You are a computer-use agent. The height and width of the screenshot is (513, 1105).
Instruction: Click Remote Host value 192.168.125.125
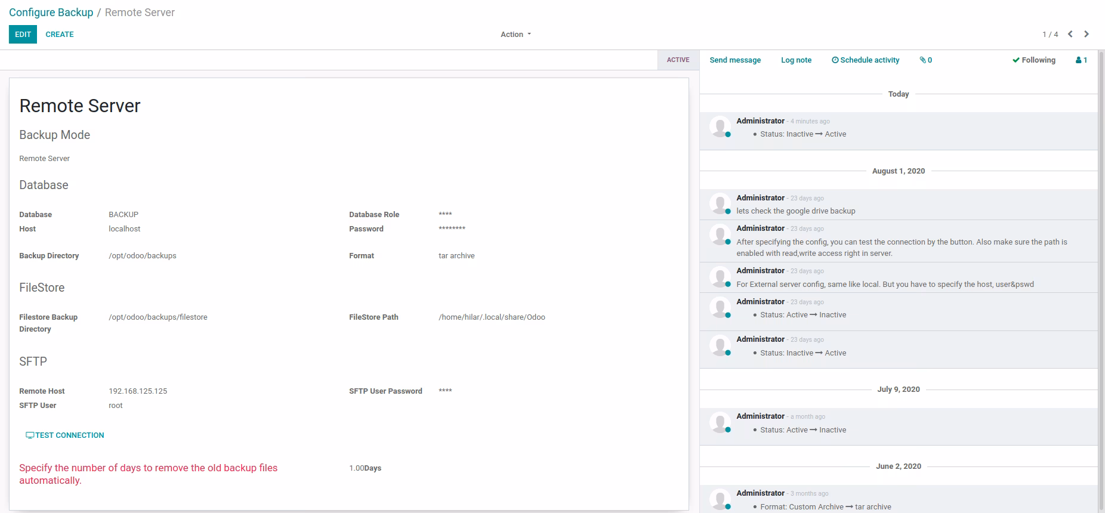(138, 391)
